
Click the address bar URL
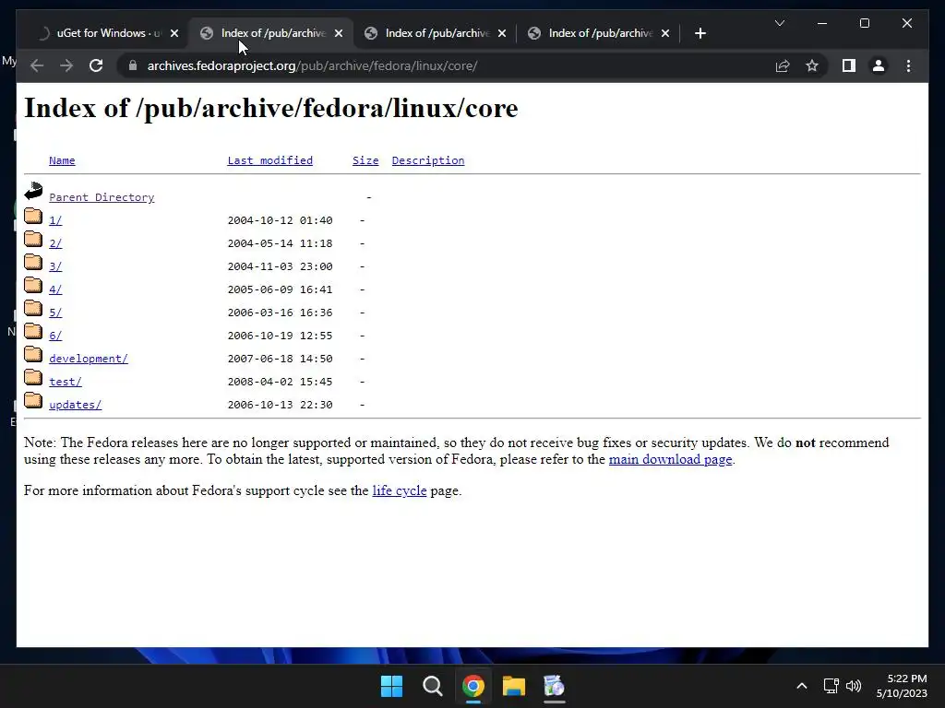tap(312, 65)
